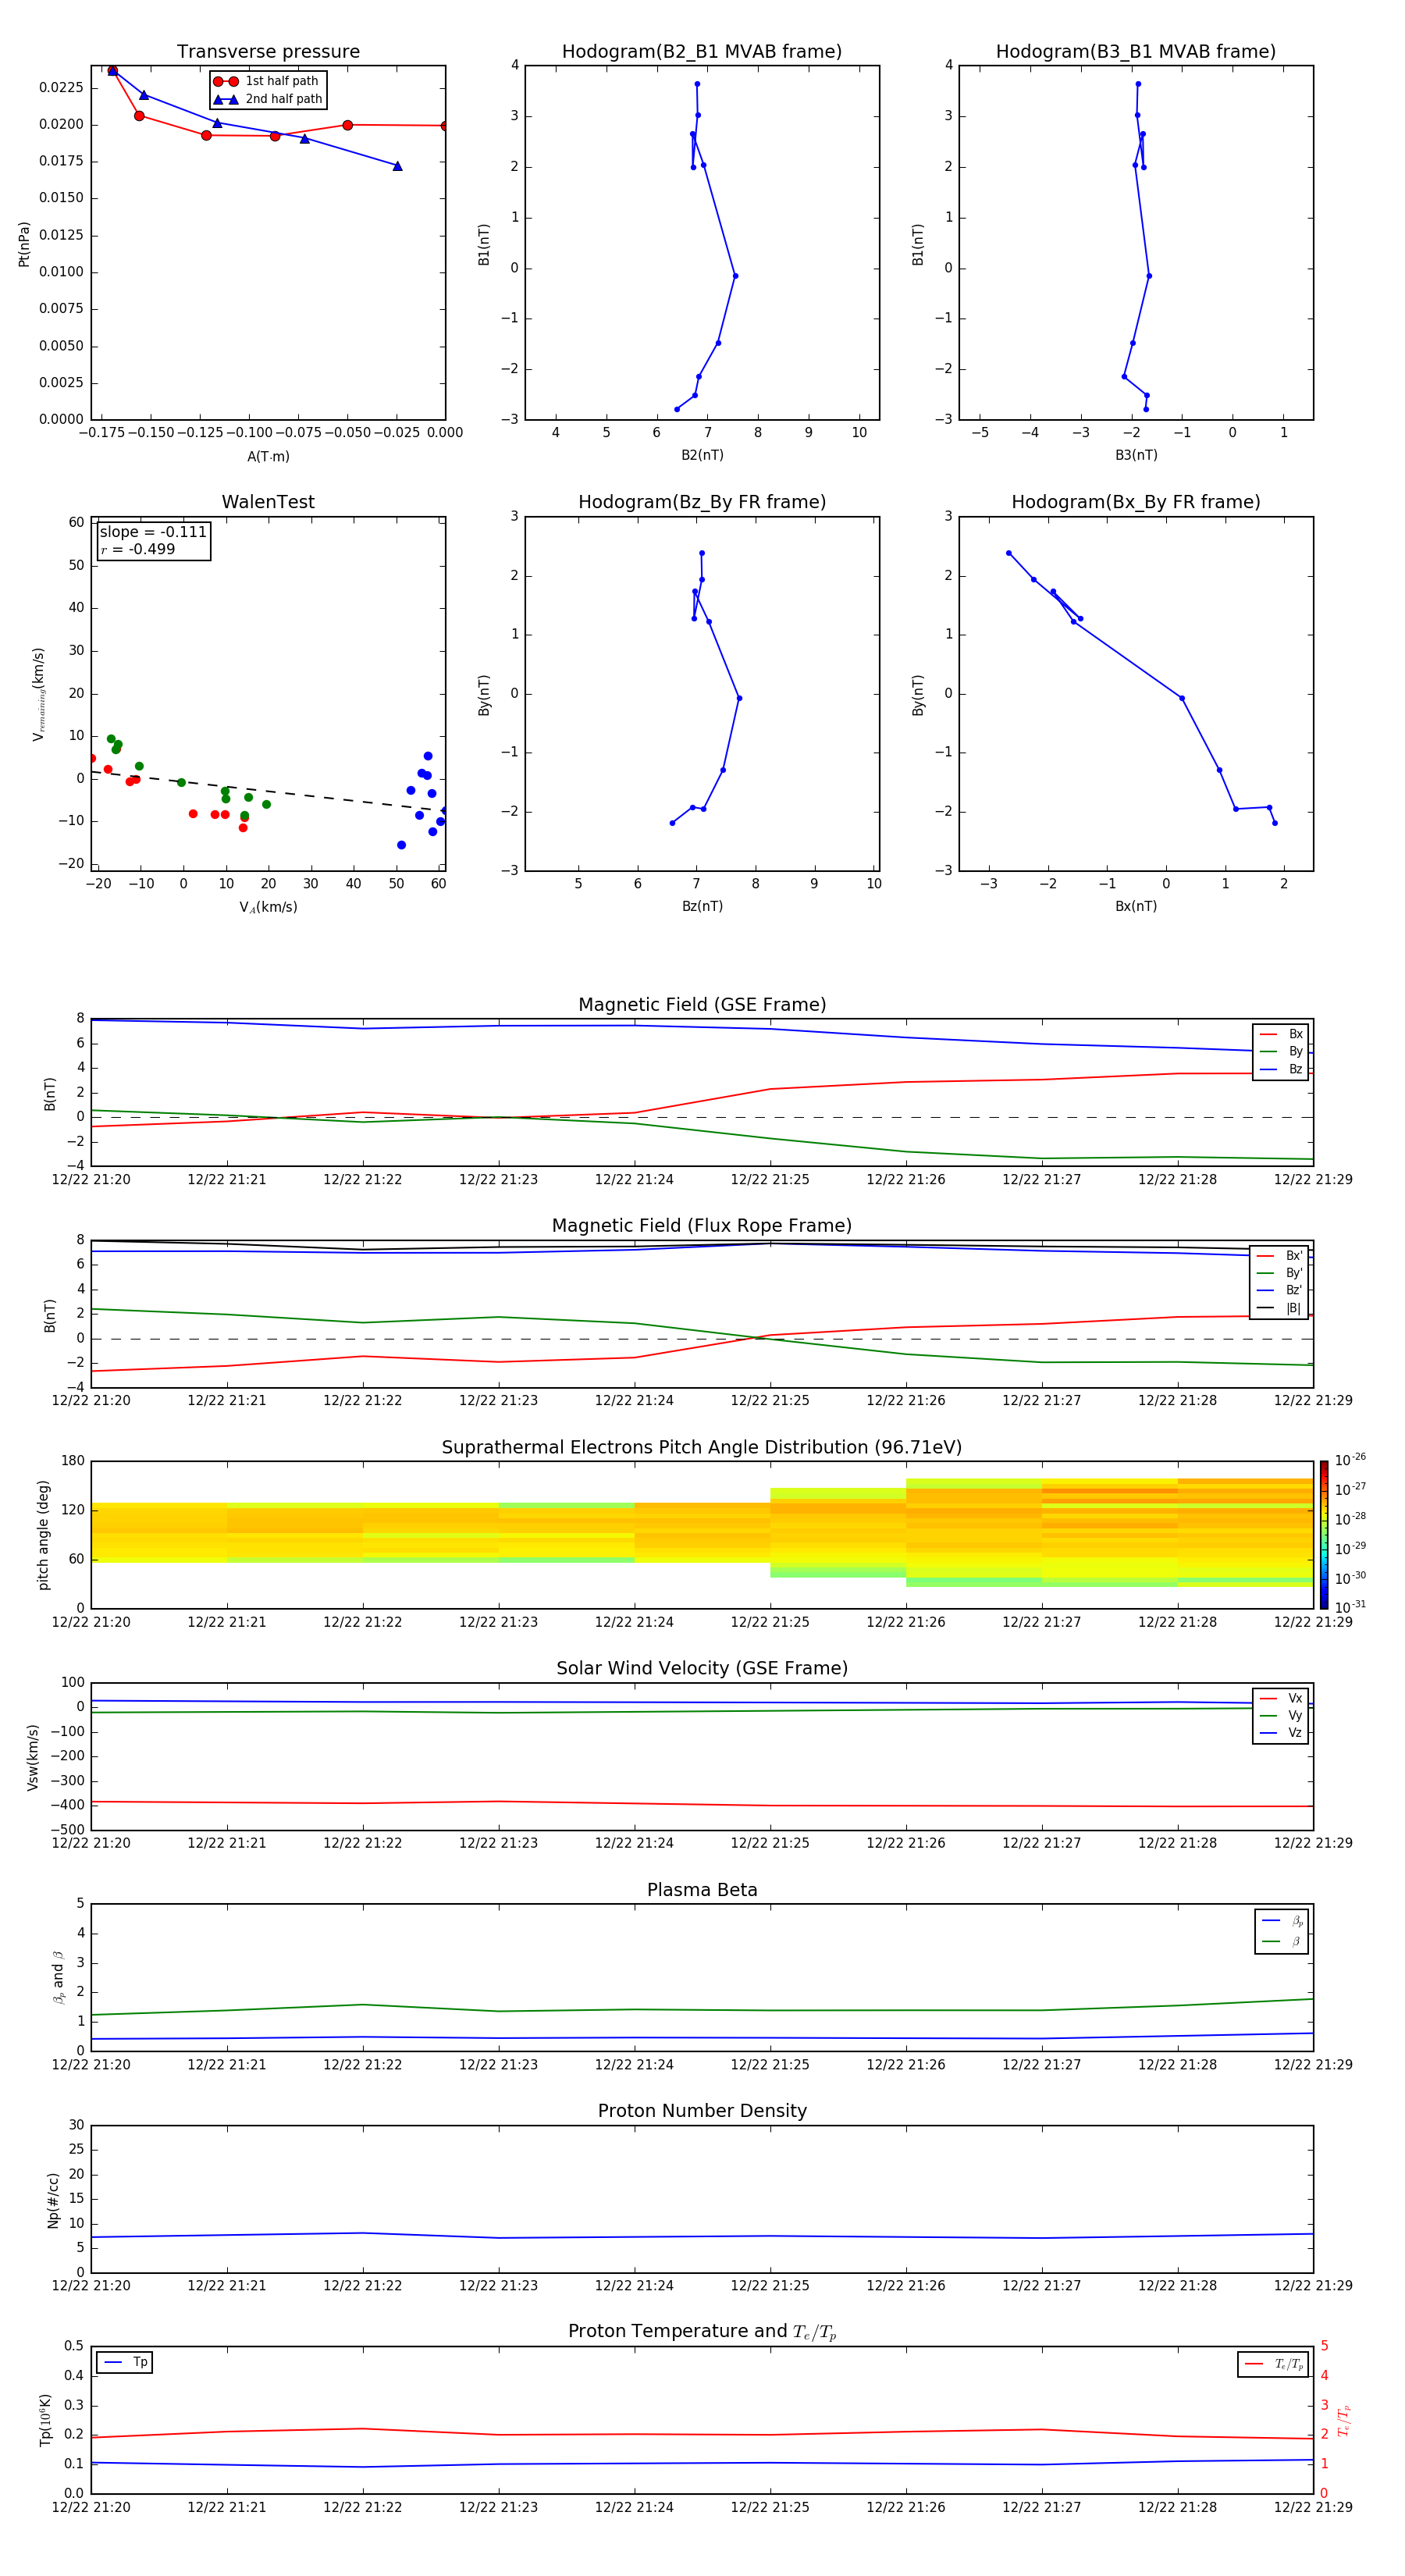Viewport: 1405px width, 2576px height.
Task: Click the "Hodogram(Bx_By FR frame)" title
Action: coord(1136,502)
